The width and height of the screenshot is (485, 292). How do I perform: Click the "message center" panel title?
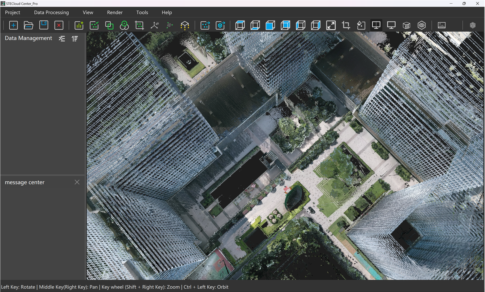25,182
